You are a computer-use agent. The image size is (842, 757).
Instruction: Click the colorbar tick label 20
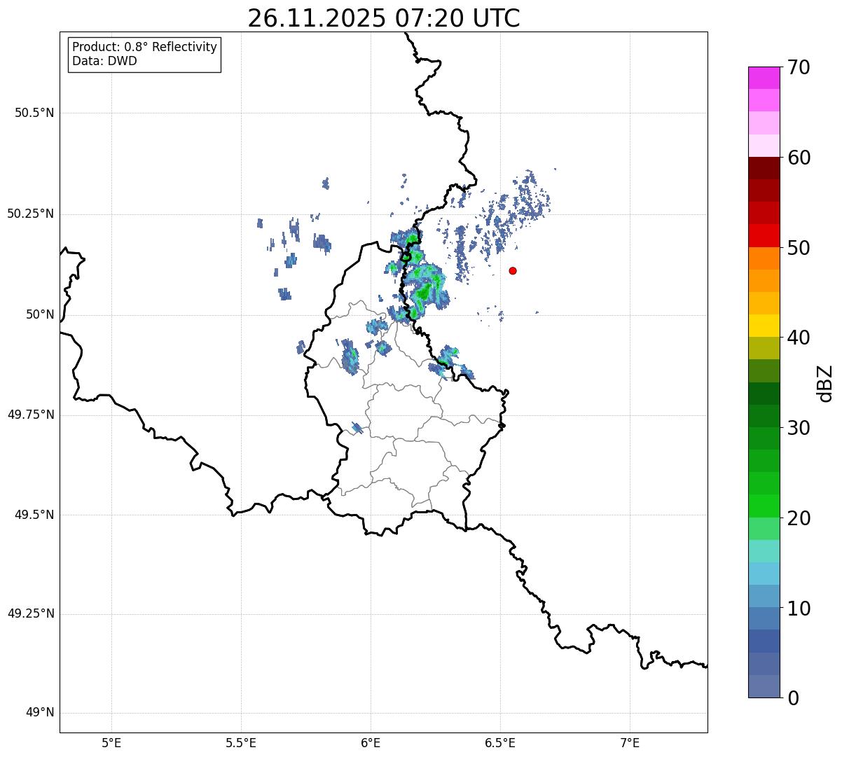[799, 518]
